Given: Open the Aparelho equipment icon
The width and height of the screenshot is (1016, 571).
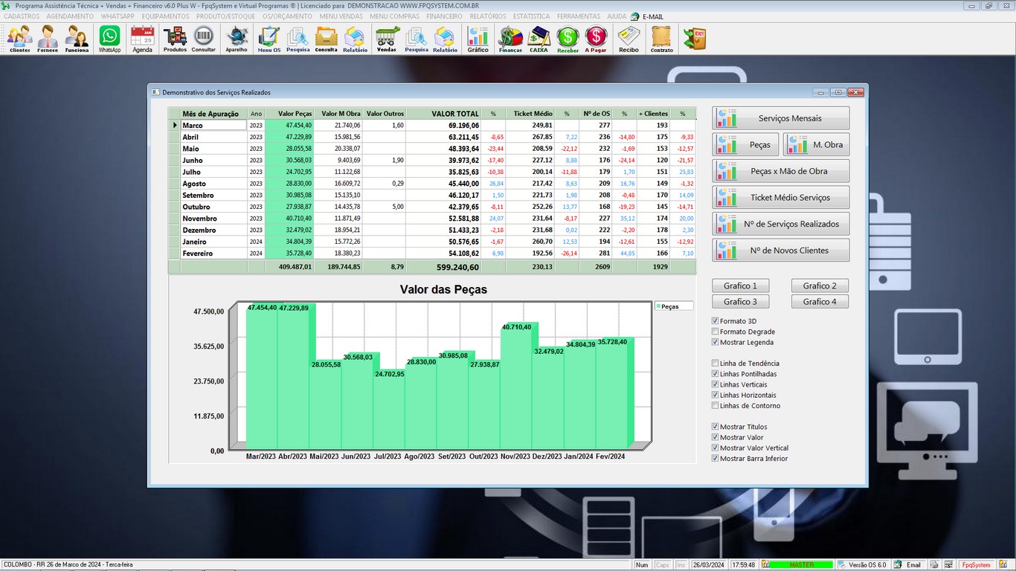Looking at the screenshot, I should pyautogui.click(x=237, y=39).
